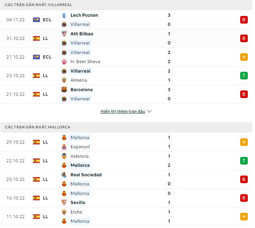Click 'Các trận gần nhất: Mallorca' header
Image resolution: width=255 pixels, height=228 pixels.
(38, 127)
